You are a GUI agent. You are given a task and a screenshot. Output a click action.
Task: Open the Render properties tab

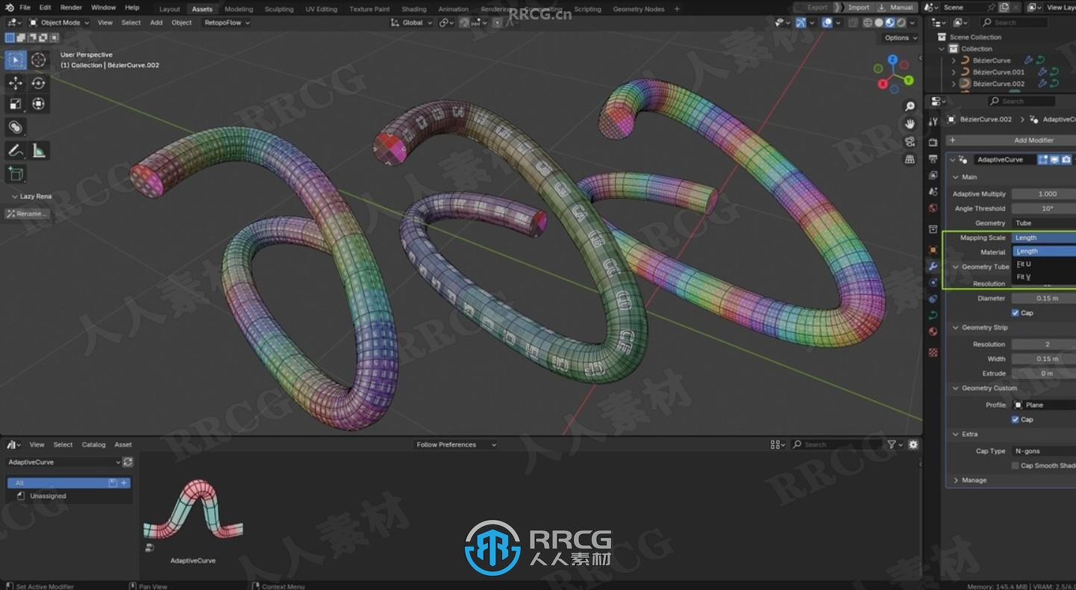[x=933, y=142]
